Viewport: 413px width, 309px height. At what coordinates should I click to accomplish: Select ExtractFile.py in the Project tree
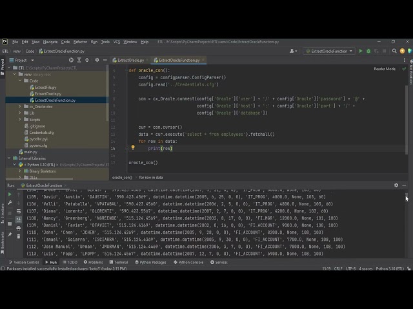(45, 88)
